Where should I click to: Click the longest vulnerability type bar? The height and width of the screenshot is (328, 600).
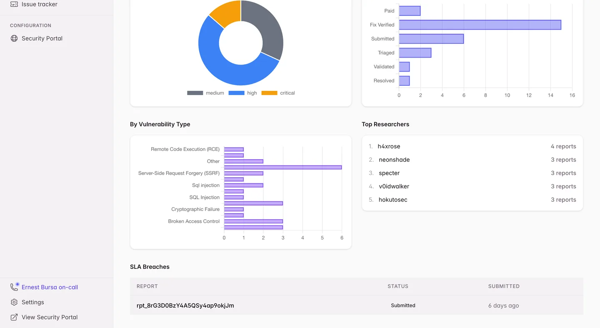(x=283, y=167)
